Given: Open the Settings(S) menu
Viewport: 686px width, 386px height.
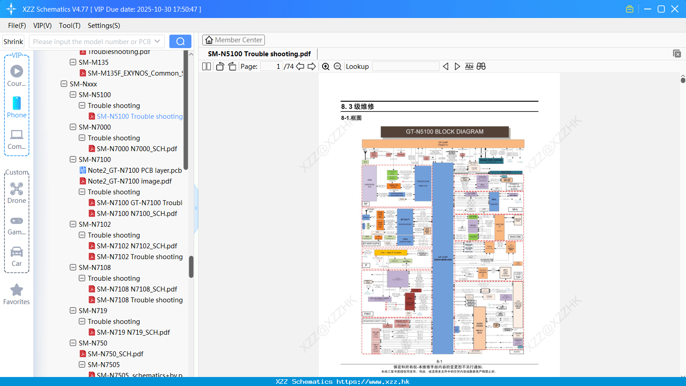Looking at the screenshot, I should 104,26.
